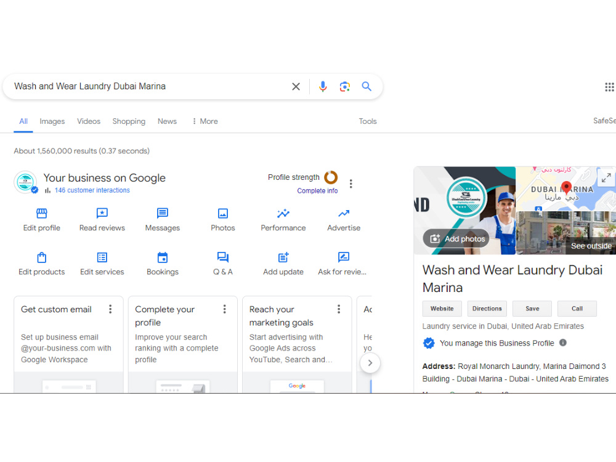Open Q & A
Screen dimensions: 616x462
(223, 264)
